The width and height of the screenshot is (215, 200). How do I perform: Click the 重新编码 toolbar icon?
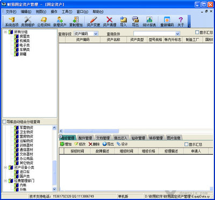tap(167, 22)
